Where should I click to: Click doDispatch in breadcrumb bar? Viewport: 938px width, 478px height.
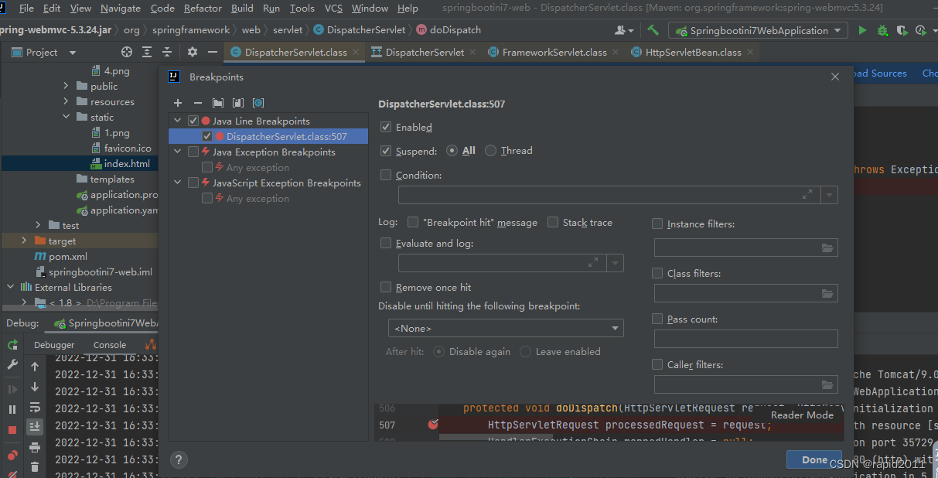455,30
